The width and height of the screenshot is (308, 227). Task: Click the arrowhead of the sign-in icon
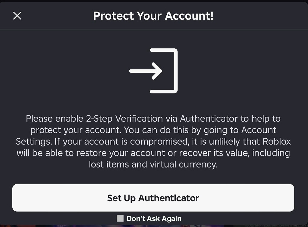pos(158,71)
